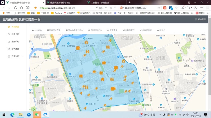Viewport: 211px width, 118px height.
Task: Open the address bar options dropdown chevron
Action: tap(115, 8)
